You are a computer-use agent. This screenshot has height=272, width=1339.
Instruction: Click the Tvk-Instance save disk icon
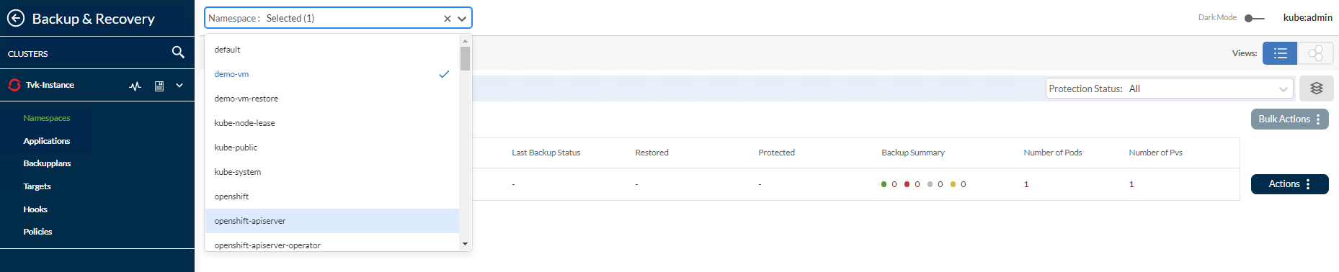(x=159, y=86)
